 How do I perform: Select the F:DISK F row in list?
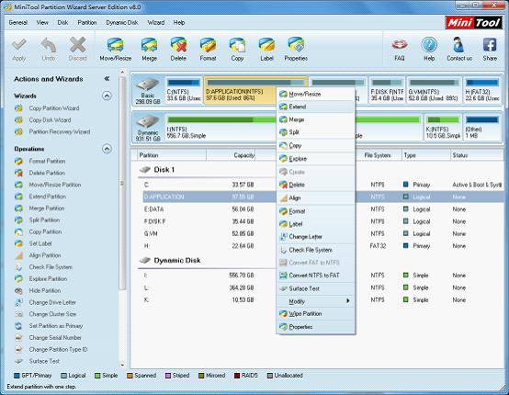click(x=323, y=221)
